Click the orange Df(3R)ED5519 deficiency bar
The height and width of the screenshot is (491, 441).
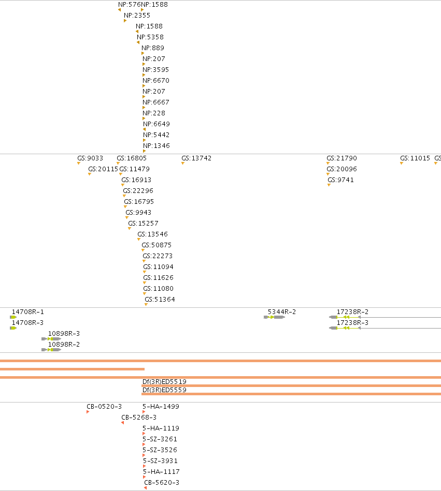click(x=291, y=386)
